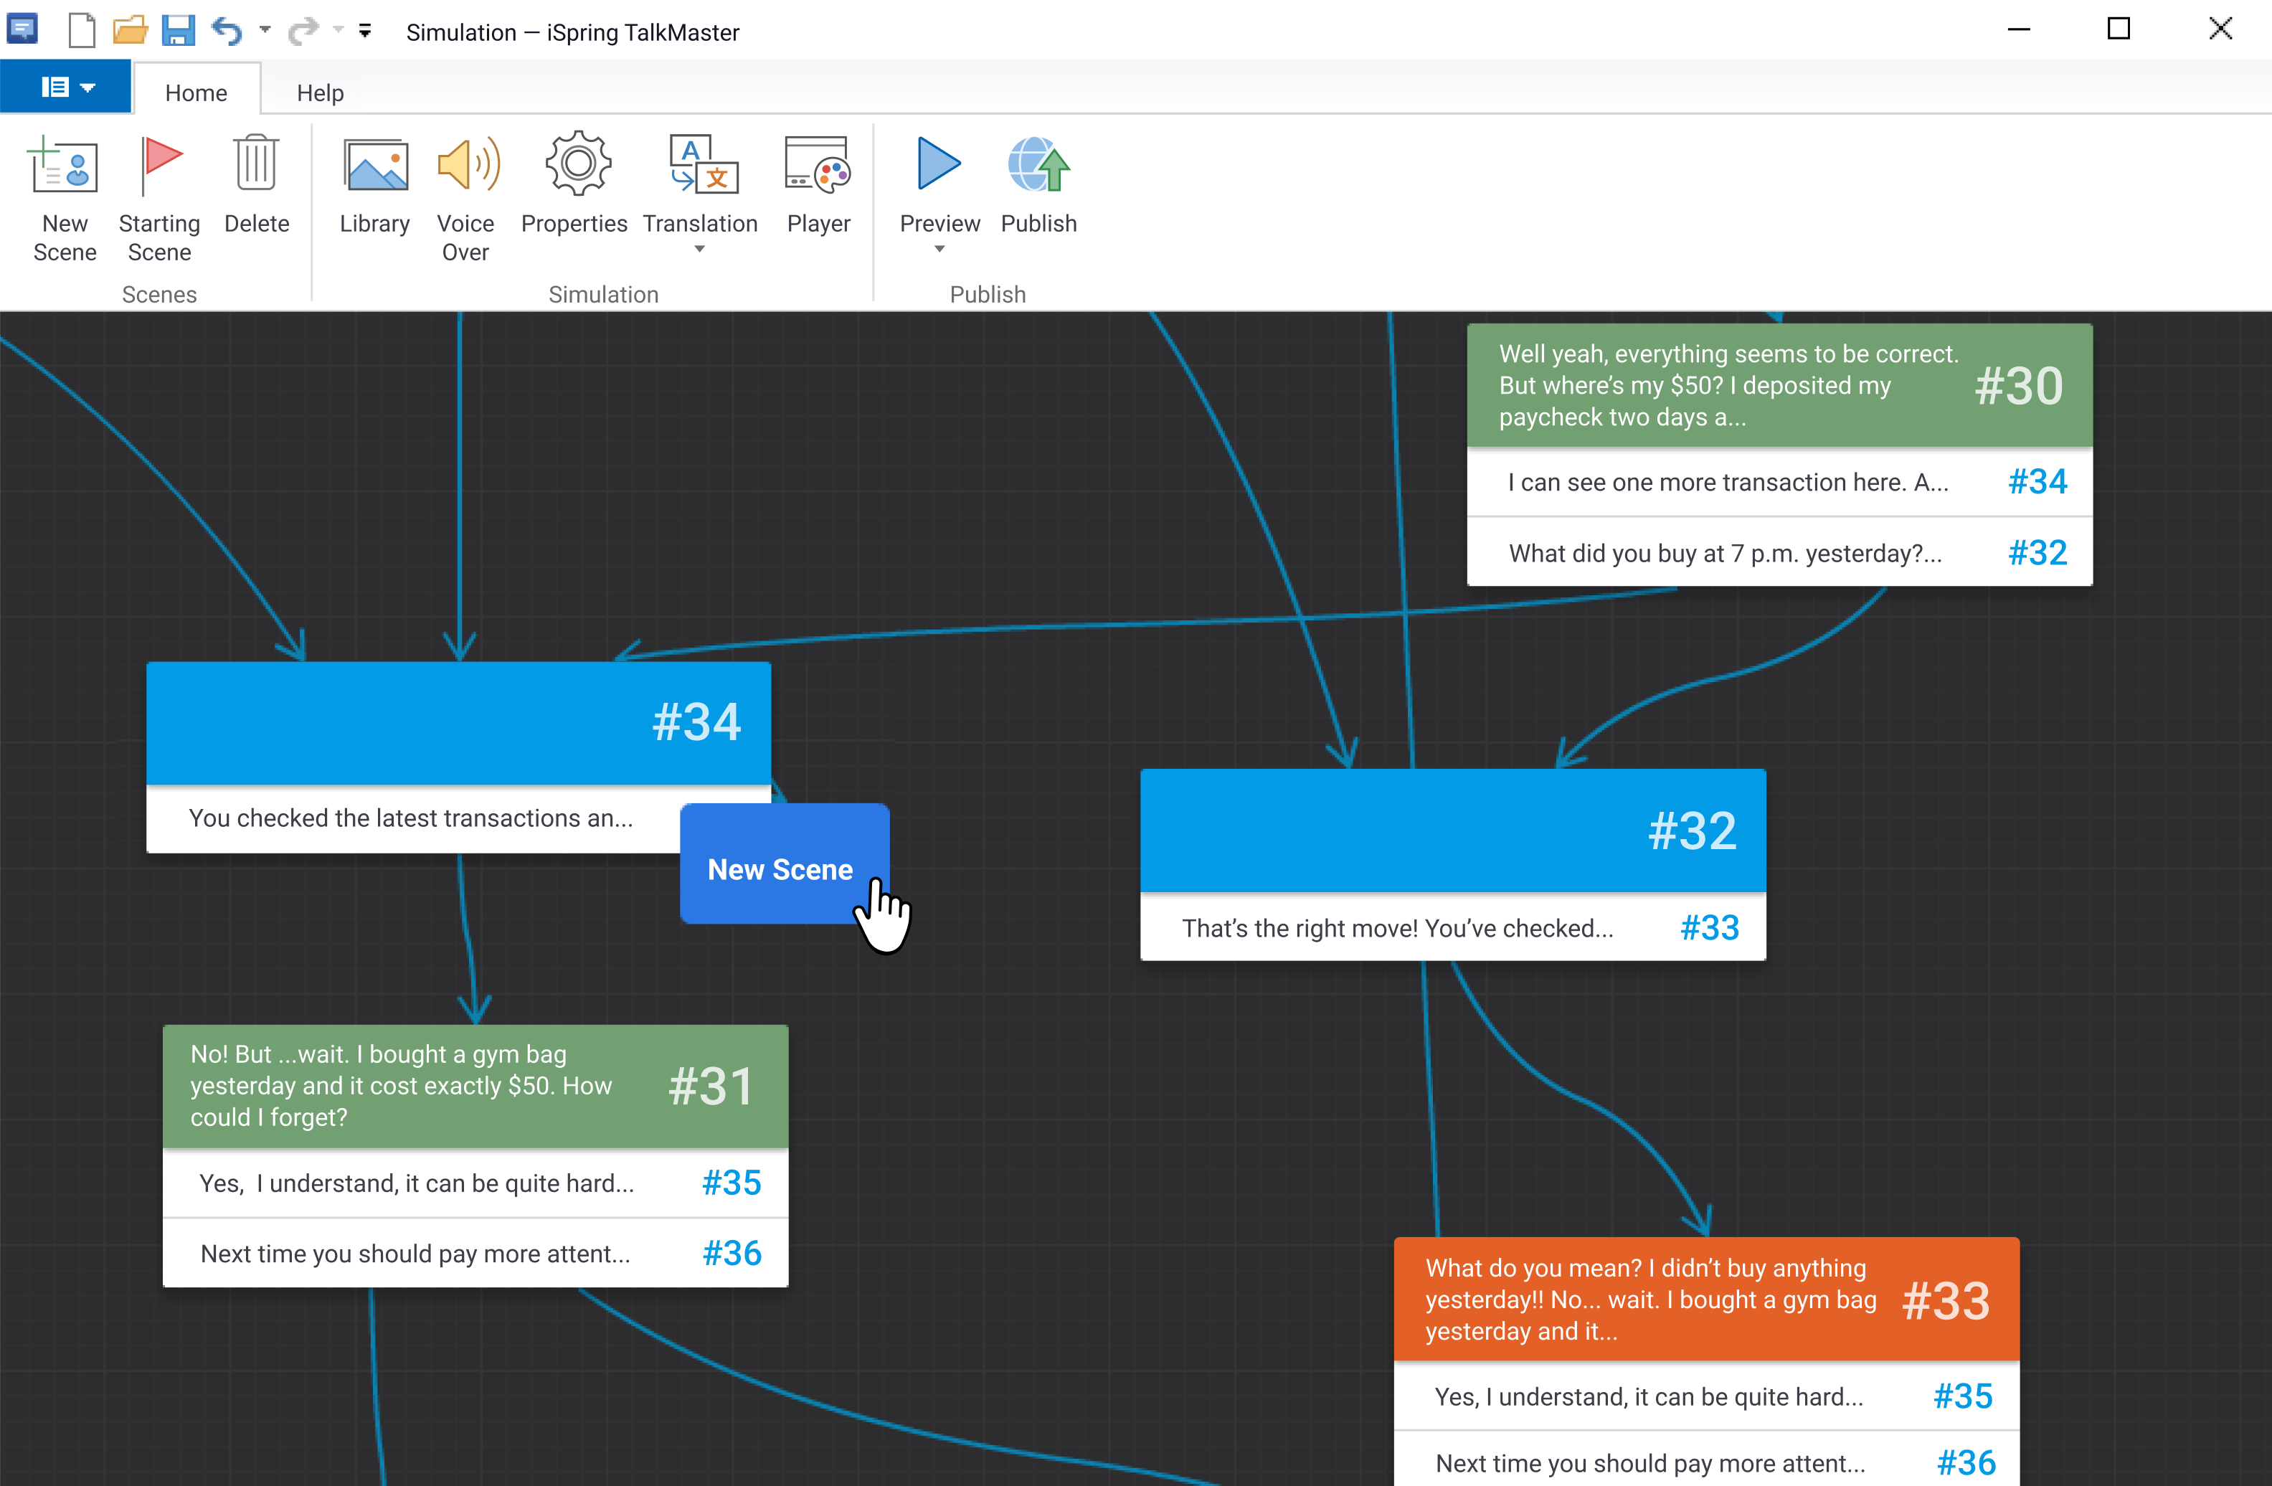
Task: Open the application menu
Action: point(65,86)
